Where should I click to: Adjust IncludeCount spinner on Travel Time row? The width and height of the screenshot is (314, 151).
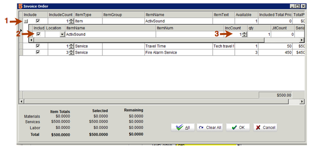tap(71, 46)
